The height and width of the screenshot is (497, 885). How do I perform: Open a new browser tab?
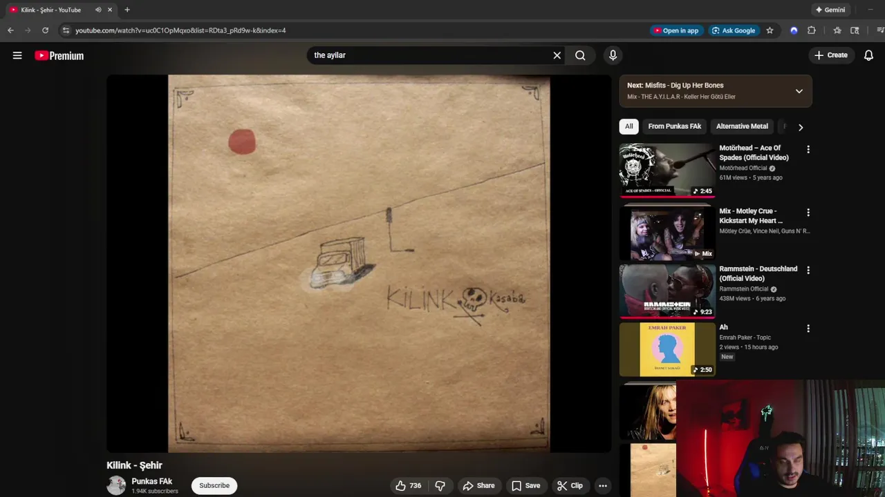click(x=127, y=10)
